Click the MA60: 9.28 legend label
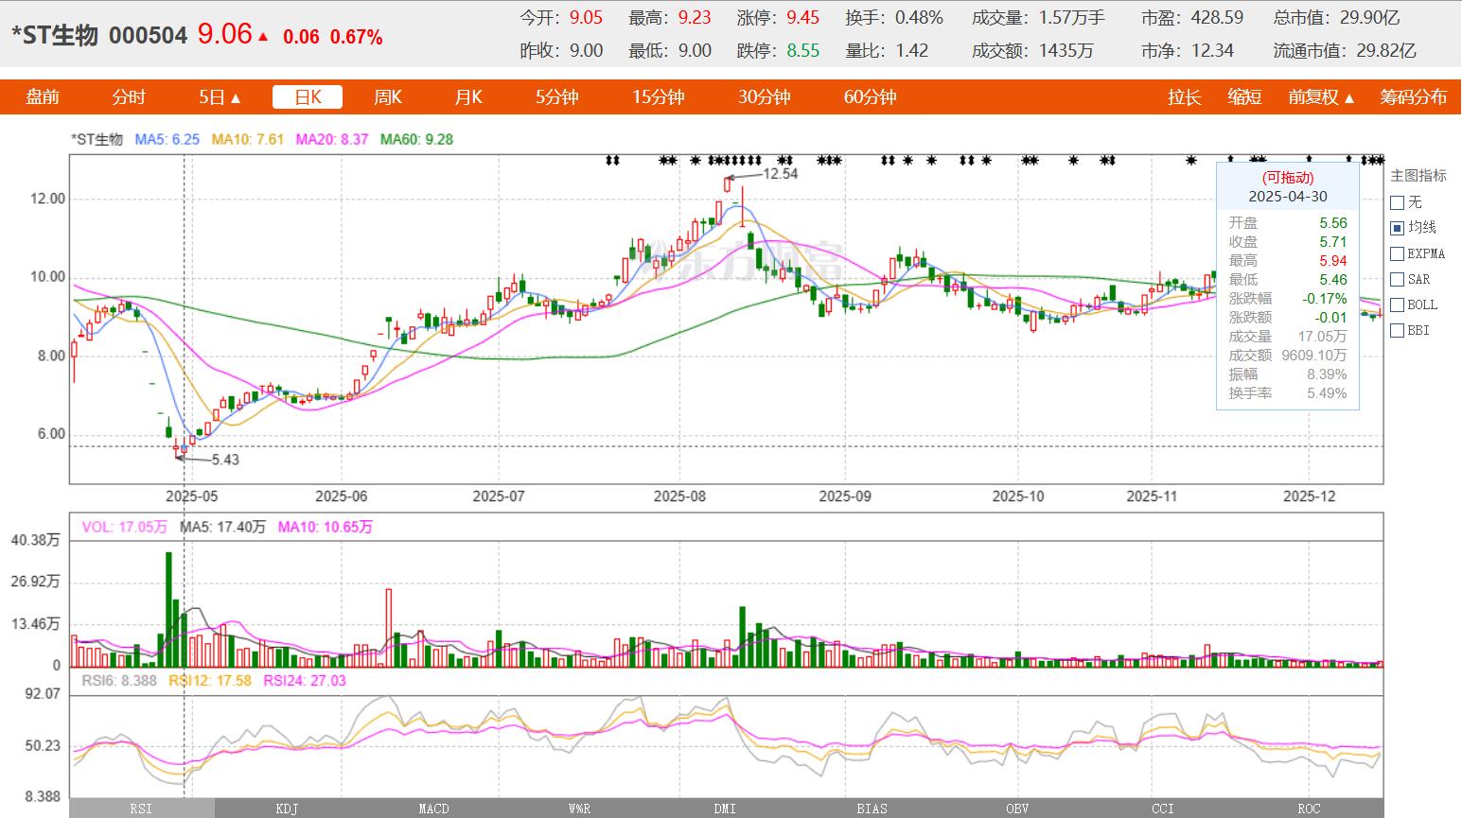The image size is (1462, 818). tap(416, 139)
